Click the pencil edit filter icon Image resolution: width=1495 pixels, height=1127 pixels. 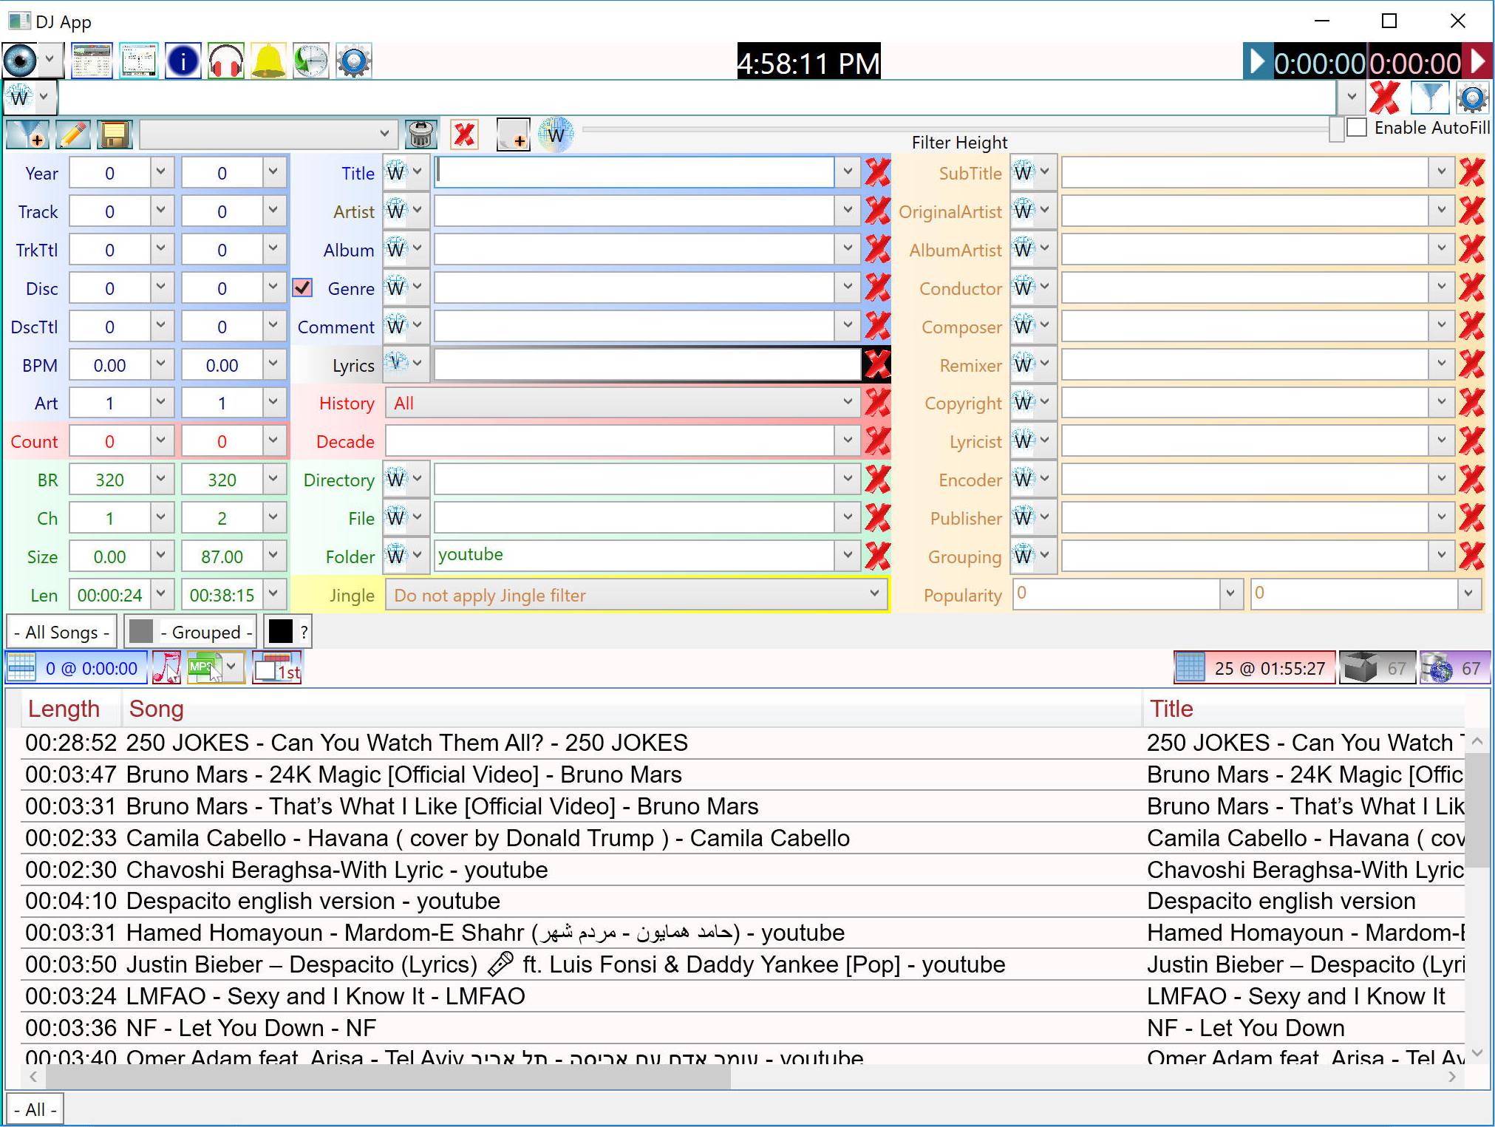click(72, 135)
